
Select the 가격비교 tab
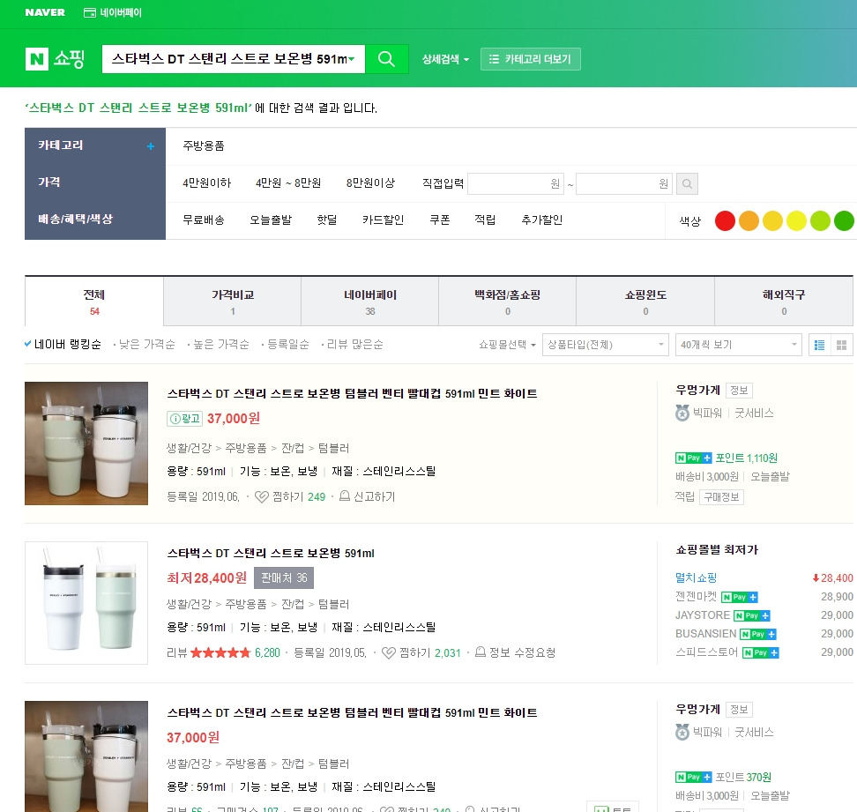pyautogui.click(x=232, y=302)
